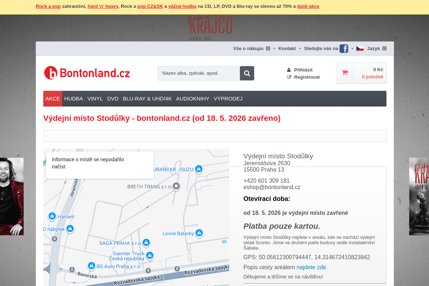
Task: Click the user icon beside Přihlásit
Action: click(289, 70)
